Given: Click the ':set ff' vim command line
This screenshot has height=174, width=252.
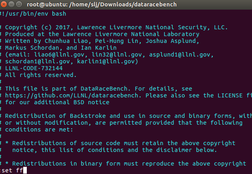Looking at the screenshot, I should click(x=14, y=170).
